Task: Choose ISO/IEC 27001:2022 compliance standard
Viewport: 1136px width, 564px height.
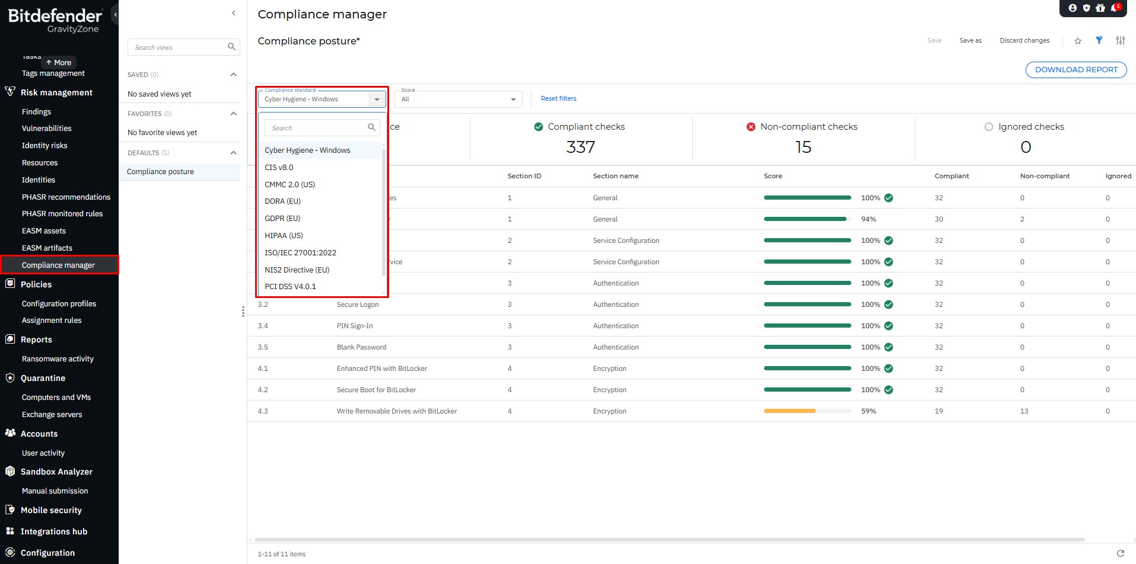Action: click(x=300, y=253)
